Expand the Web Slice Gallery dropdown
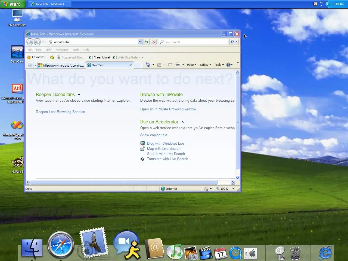Viewport: 348px width, 261px height. pos(142,57)
